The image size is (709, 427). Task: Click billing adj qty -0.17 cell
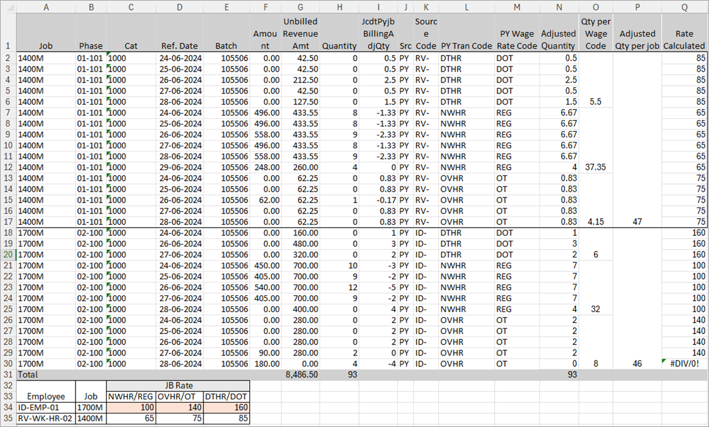tap(378, 200)
